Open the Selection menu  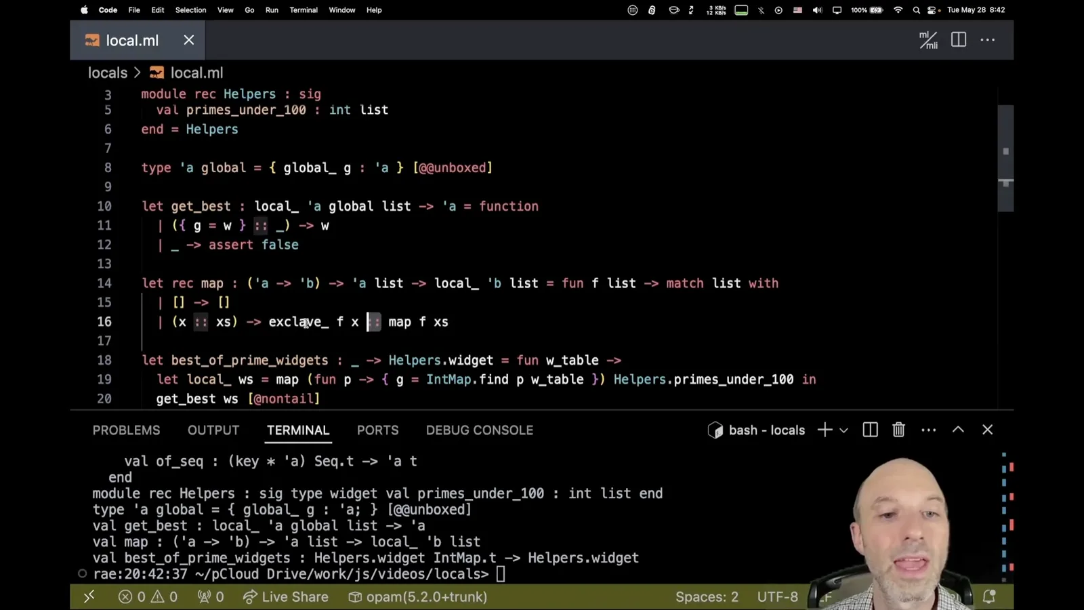[190, 10]
